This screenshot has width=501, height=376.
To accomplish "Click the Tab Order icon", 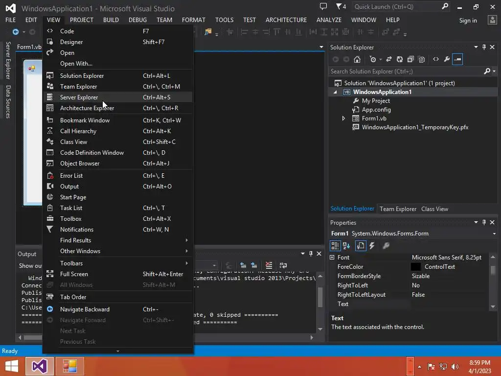I will pos(50,297).
